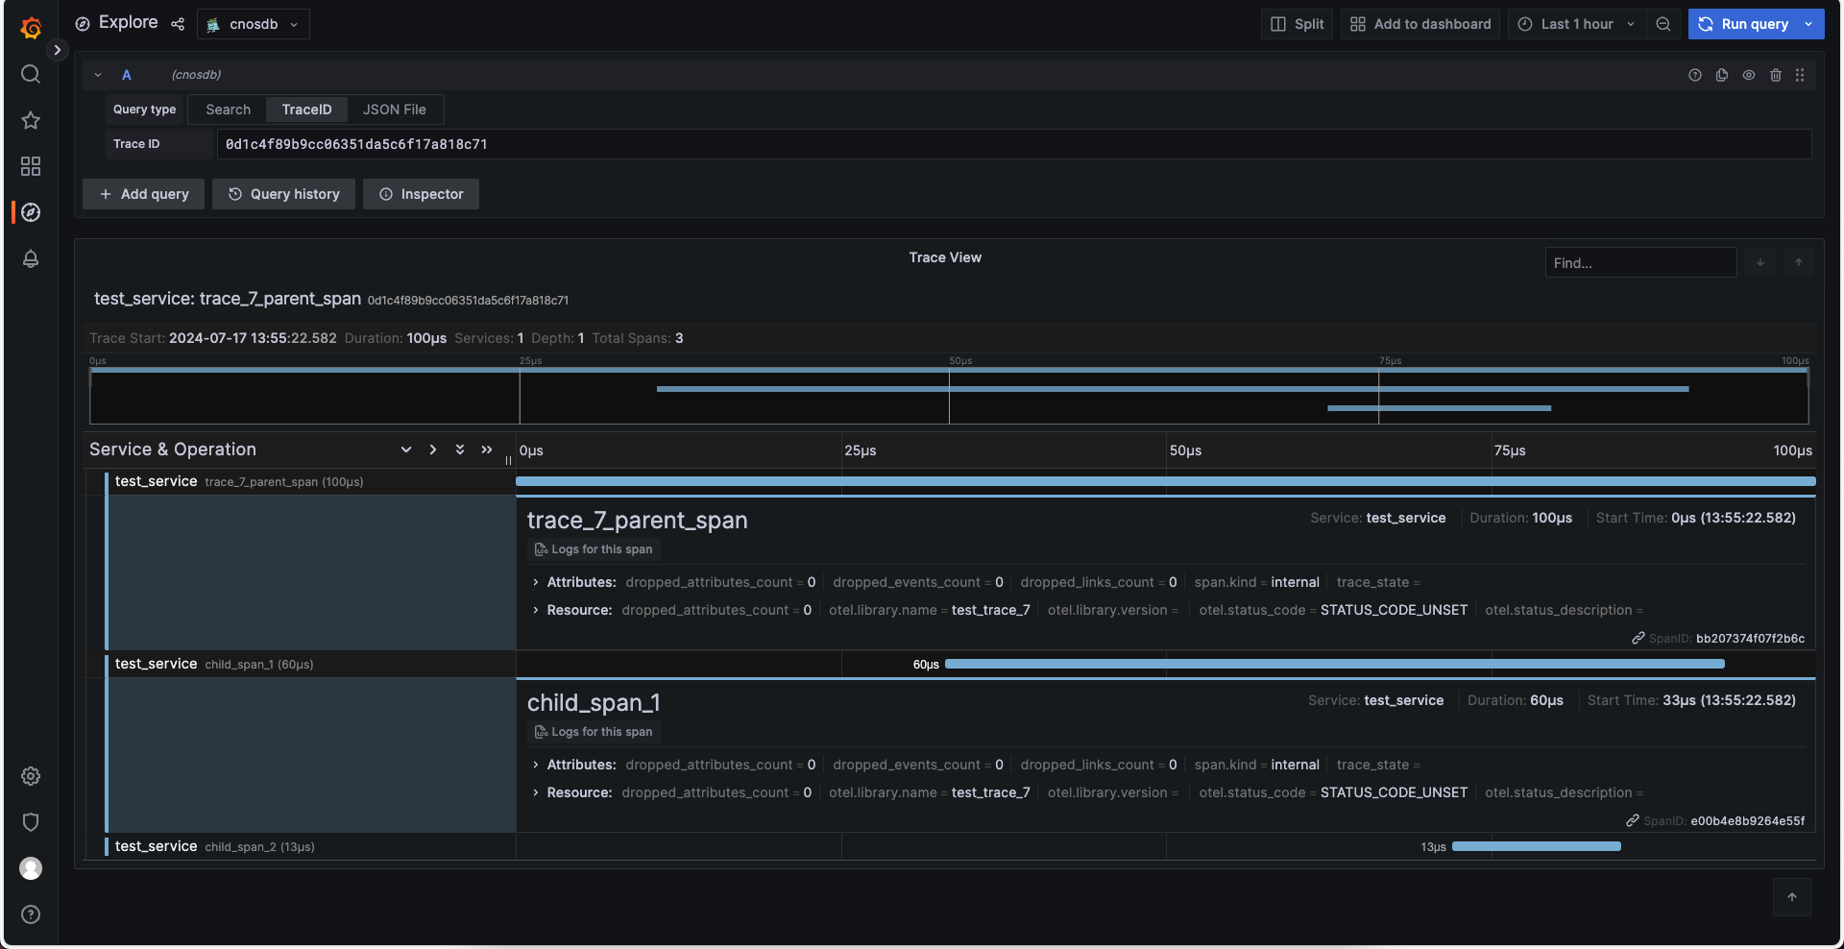This screenshot has height=949, width=1844.
Task: Open the cnosdb data source dropdown
Action: point(254,24)
